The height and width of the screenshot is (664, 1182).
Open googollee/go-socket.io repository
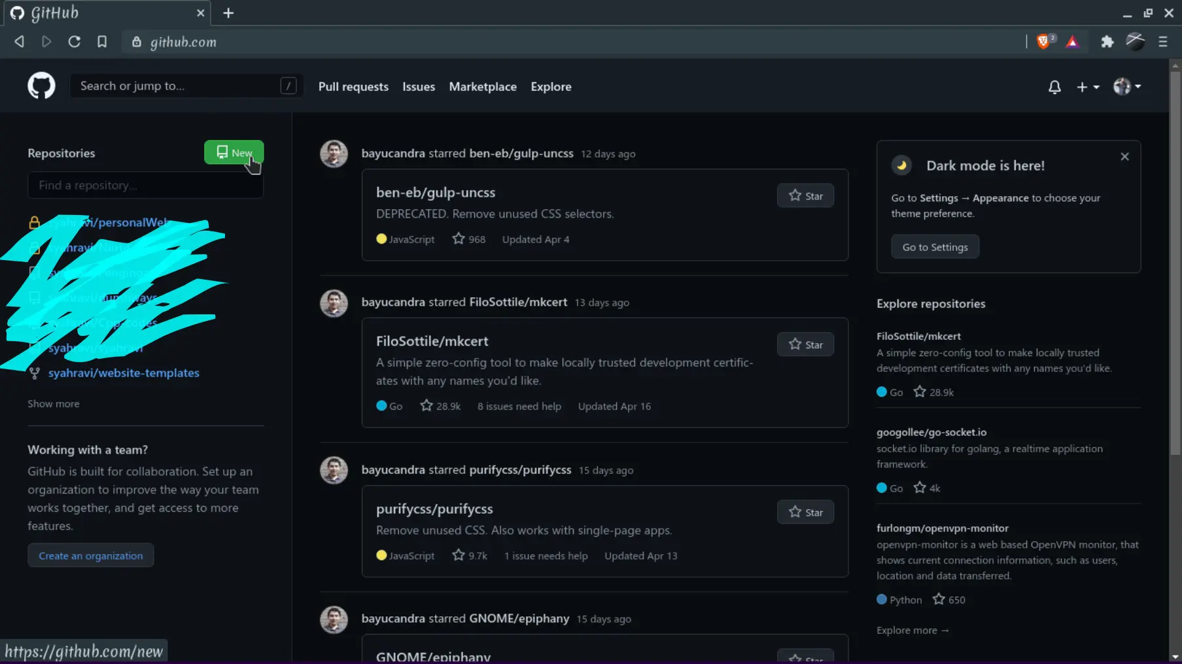point(931,432)
